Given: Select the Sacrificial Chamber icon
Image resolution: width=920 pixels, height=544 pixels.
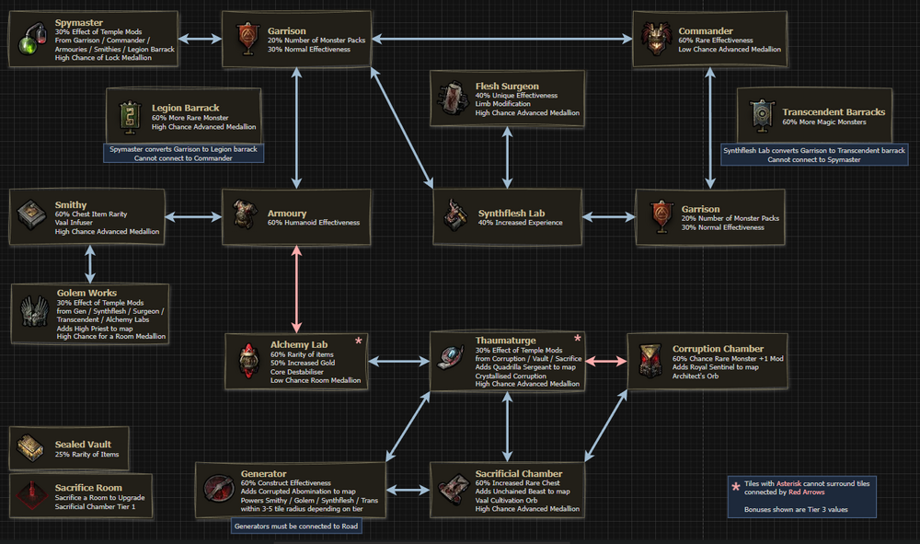Looking at the screenshot, I should (x=453, y=490).
